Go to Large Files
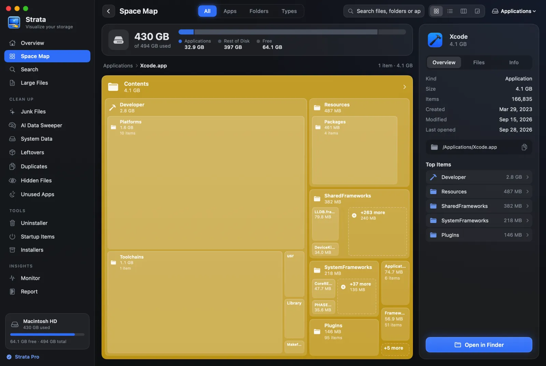The image size is (546, 366). [x=47, y=83]
